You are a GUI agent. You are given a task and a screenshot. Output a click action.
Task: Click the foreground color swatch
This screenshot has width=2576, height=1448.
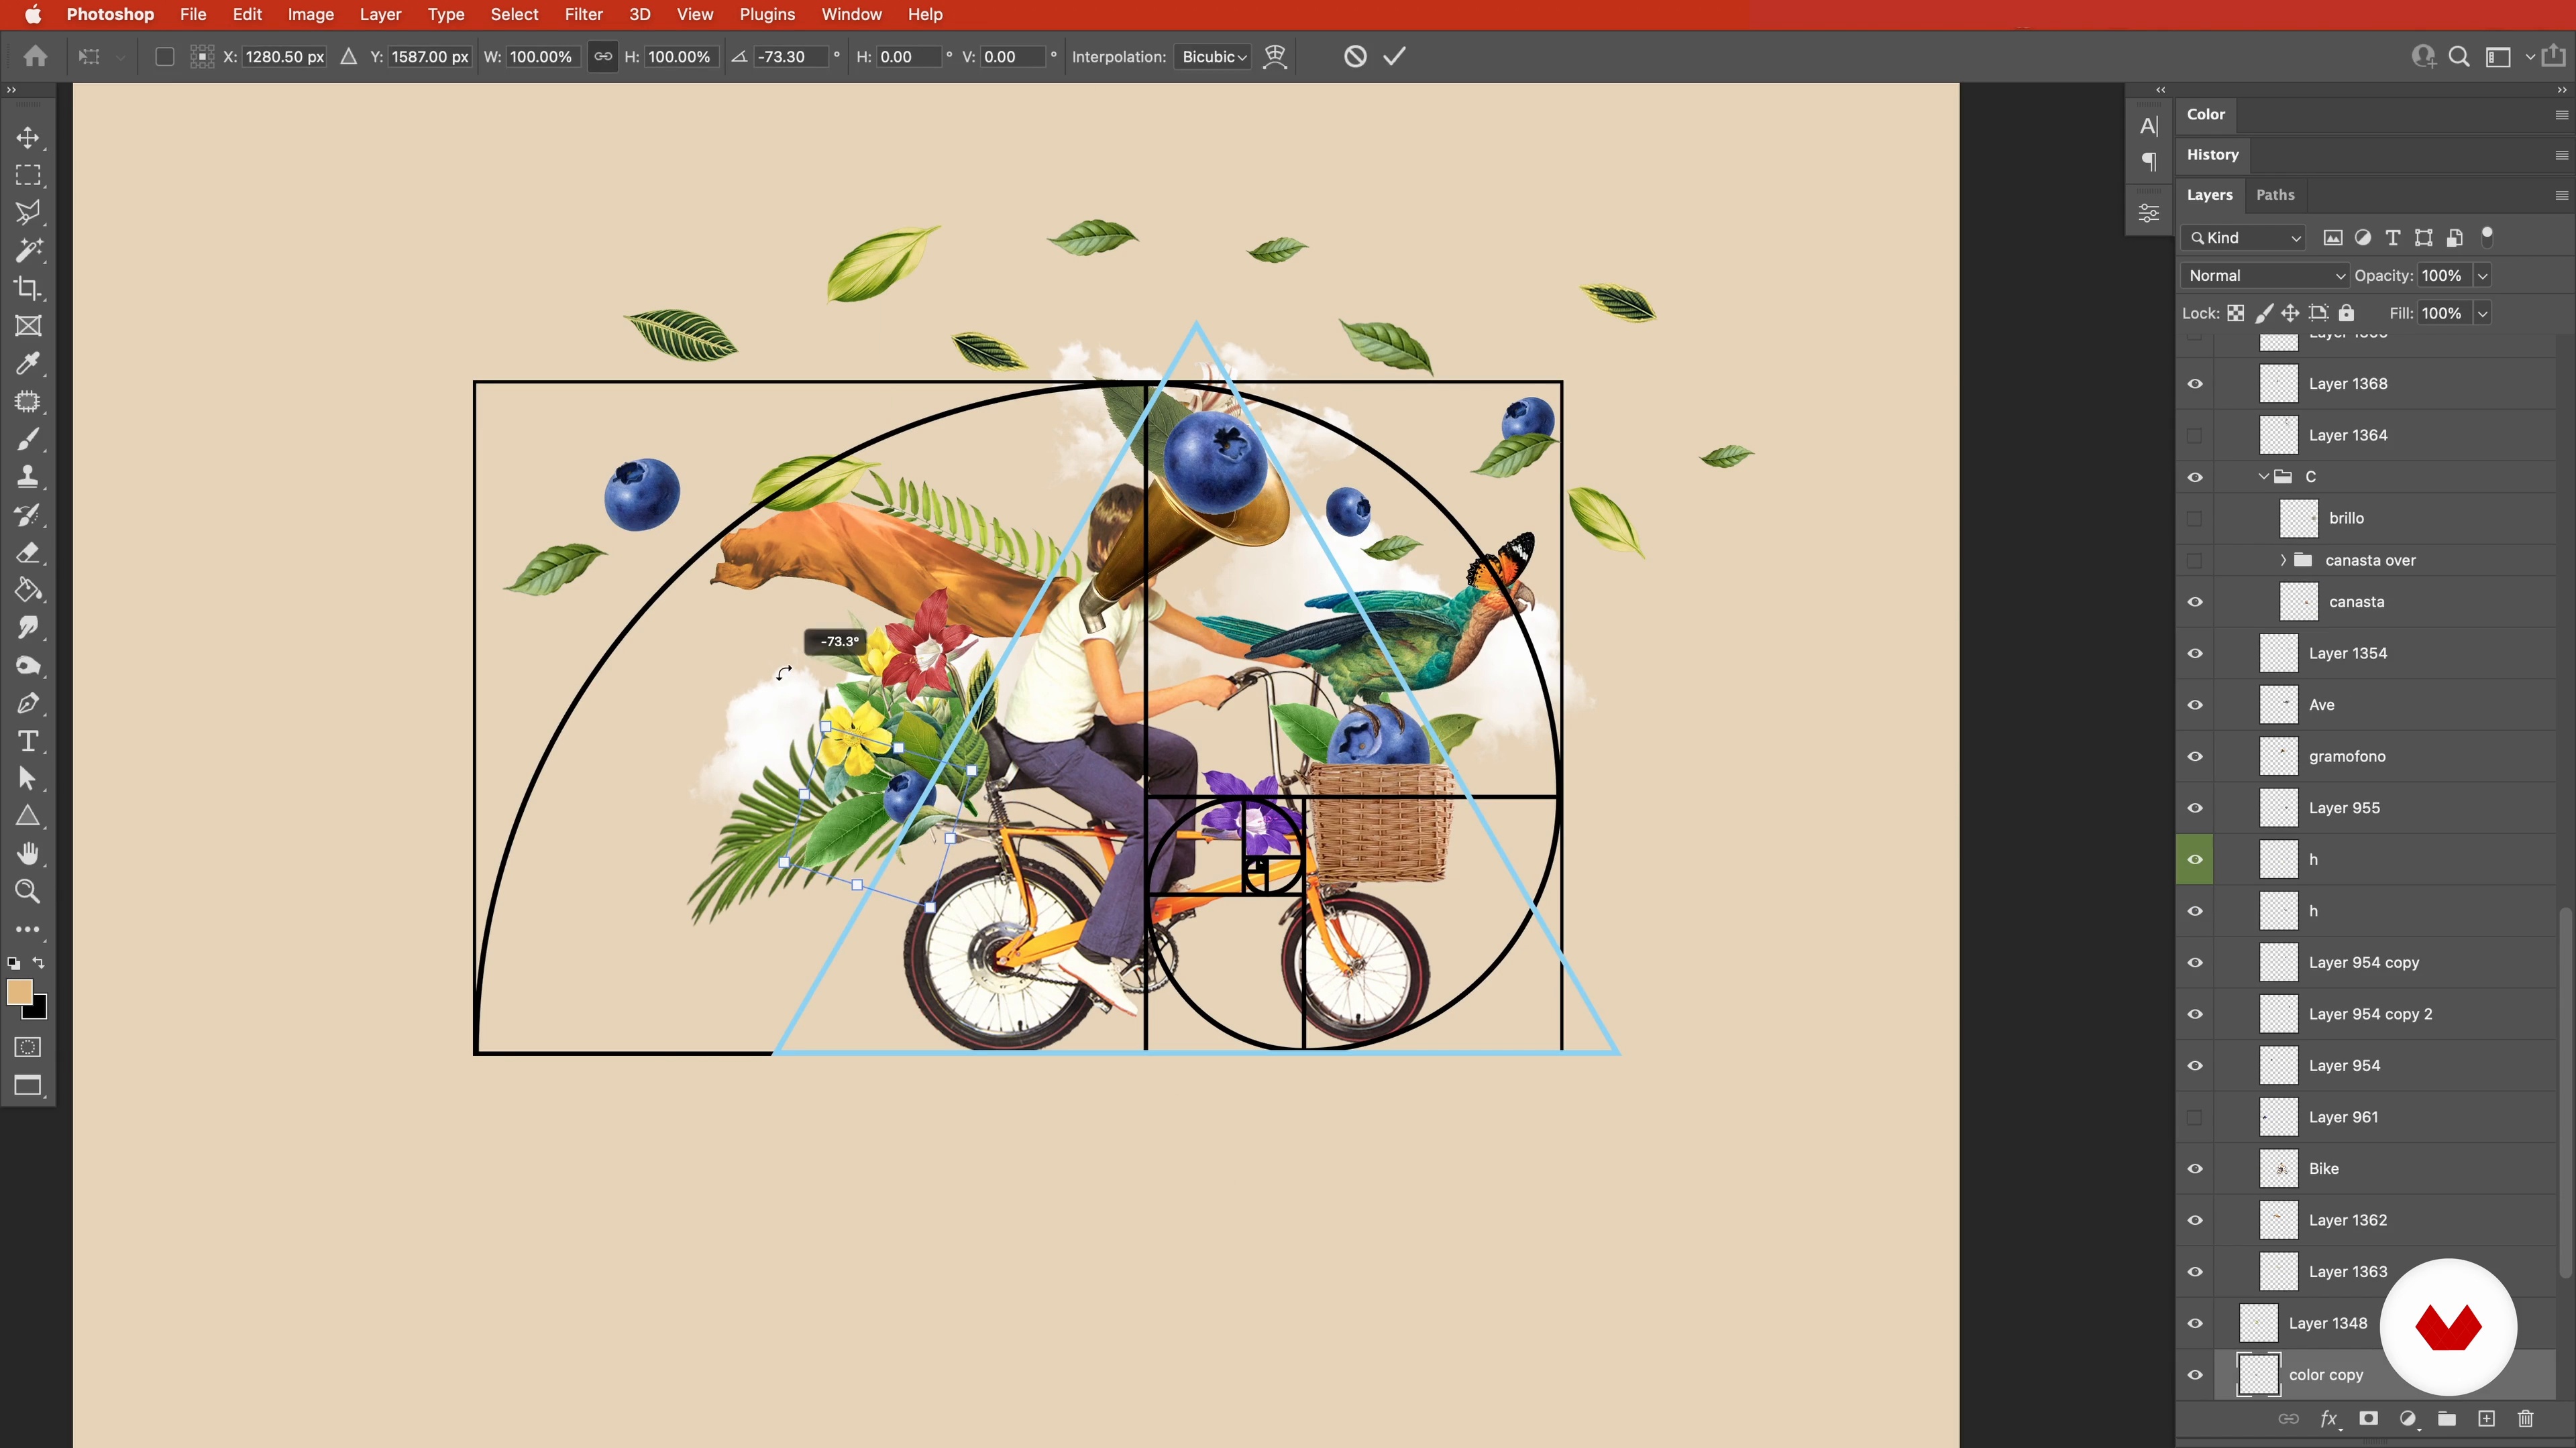[19, 991]
